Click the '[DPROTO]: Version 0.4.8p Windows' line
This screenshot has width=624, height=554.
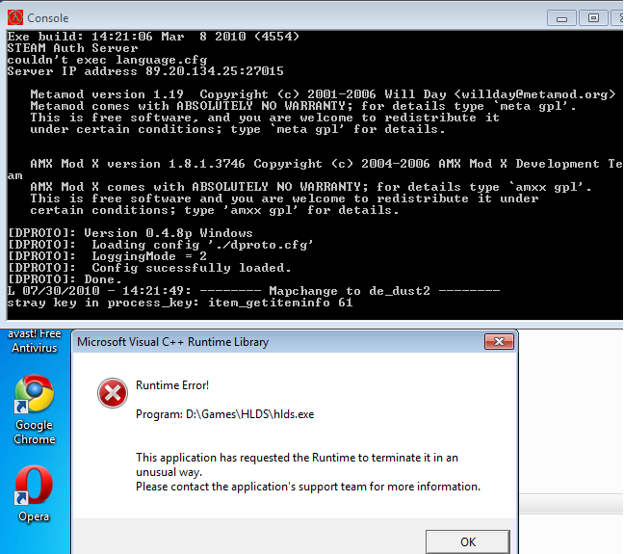point(130,233)
